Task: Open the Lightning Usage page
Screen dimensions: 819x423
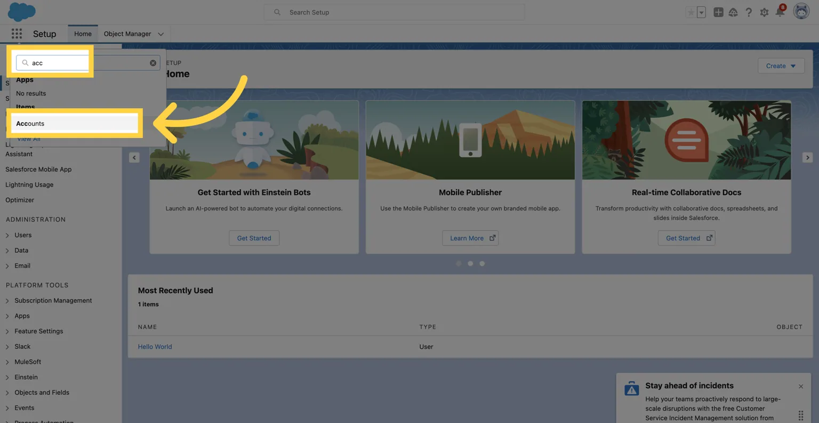Action: 29,185
